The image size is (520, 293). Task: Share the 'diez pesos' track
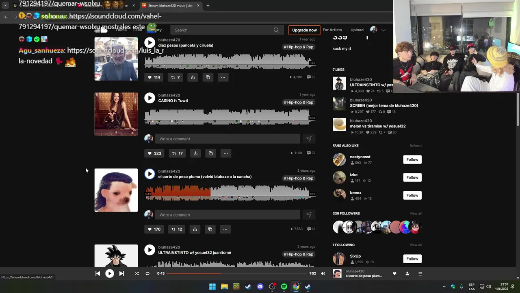click(x=193, y=77)
